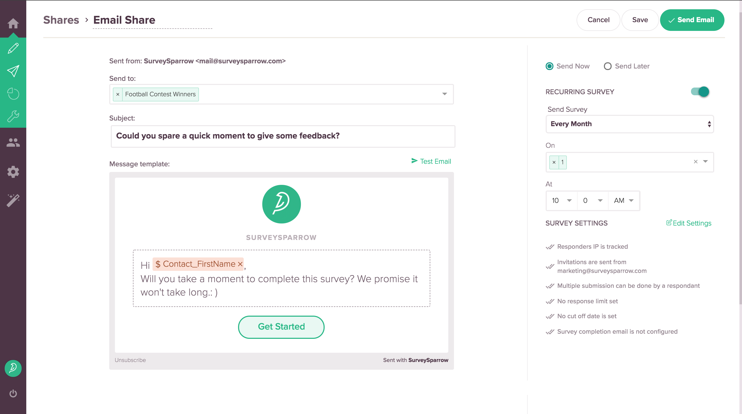Open the wrench Integrations icon
The image size is (742, 414).
click(13, 116)
